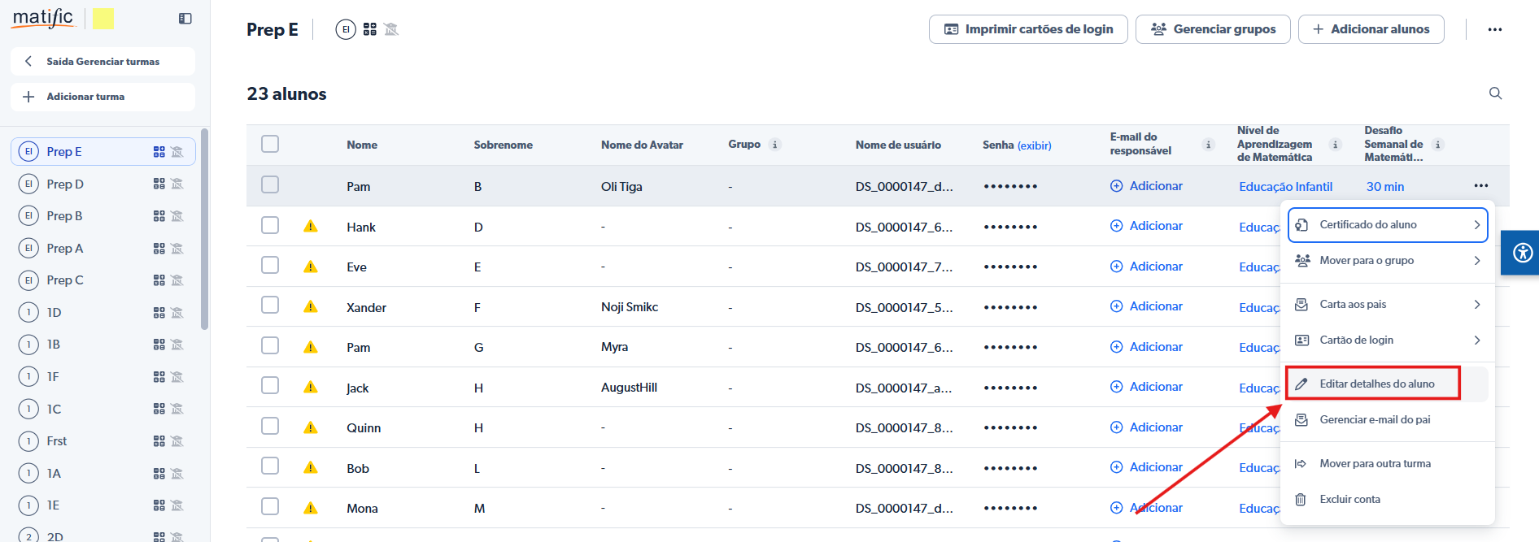Check the box for student Xander
Image resolution: width=1539 pixels, height=542 pixels.
(270, 306)
